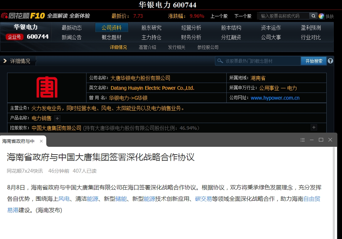Click the 能源 link after 清洁
This screenshot has height=239, width=342.
(93, 199)
